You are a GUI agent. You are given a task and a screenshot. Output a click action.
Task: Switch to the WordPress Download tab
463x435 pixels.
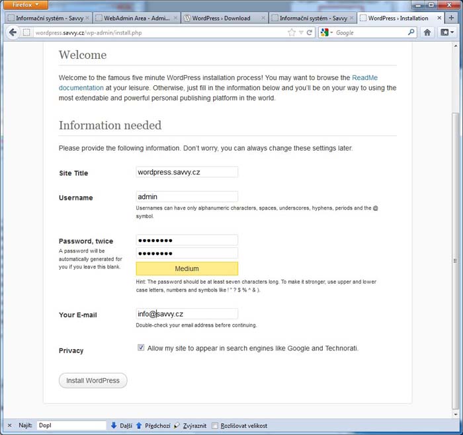(224, 18)
